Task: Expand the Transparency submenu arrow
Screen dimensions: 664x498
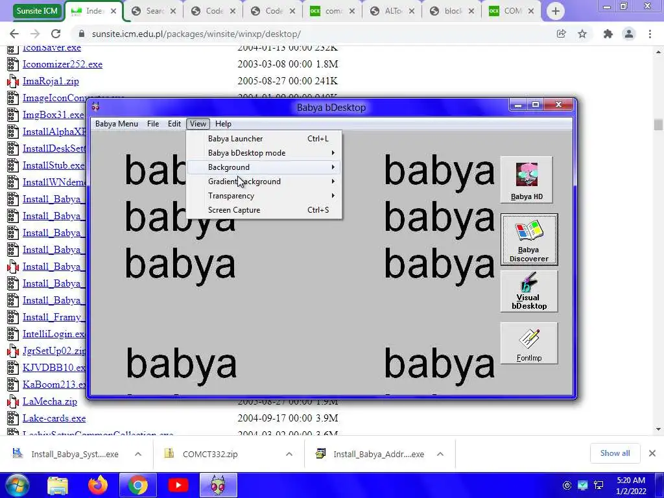Action: pos(333,196)
